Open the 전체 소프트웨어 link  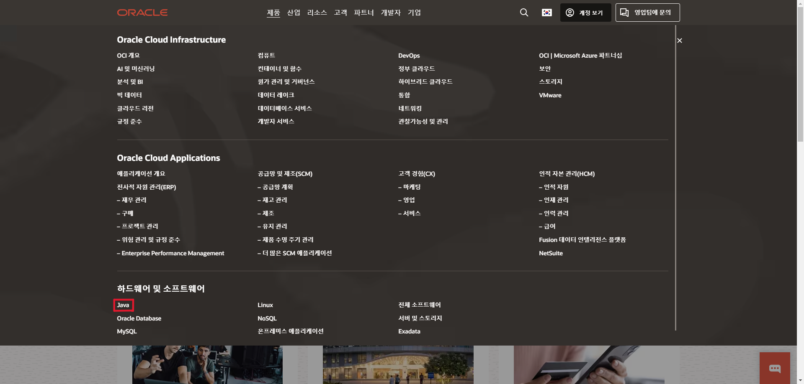(x=420, y=305)
